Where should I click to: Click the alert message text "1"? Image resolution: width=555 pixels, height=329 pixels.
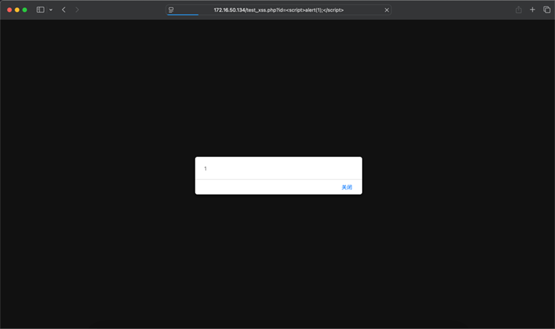(x=205, y=169)
